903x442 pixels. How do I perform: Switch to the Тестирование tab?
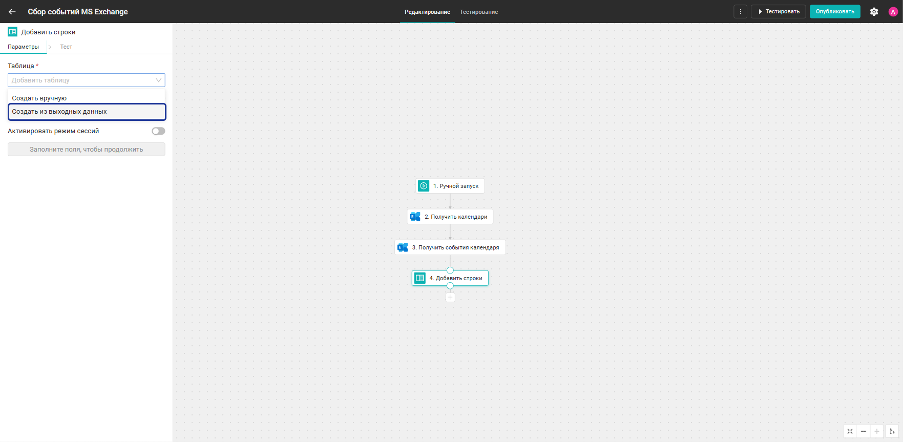[478, 12]
